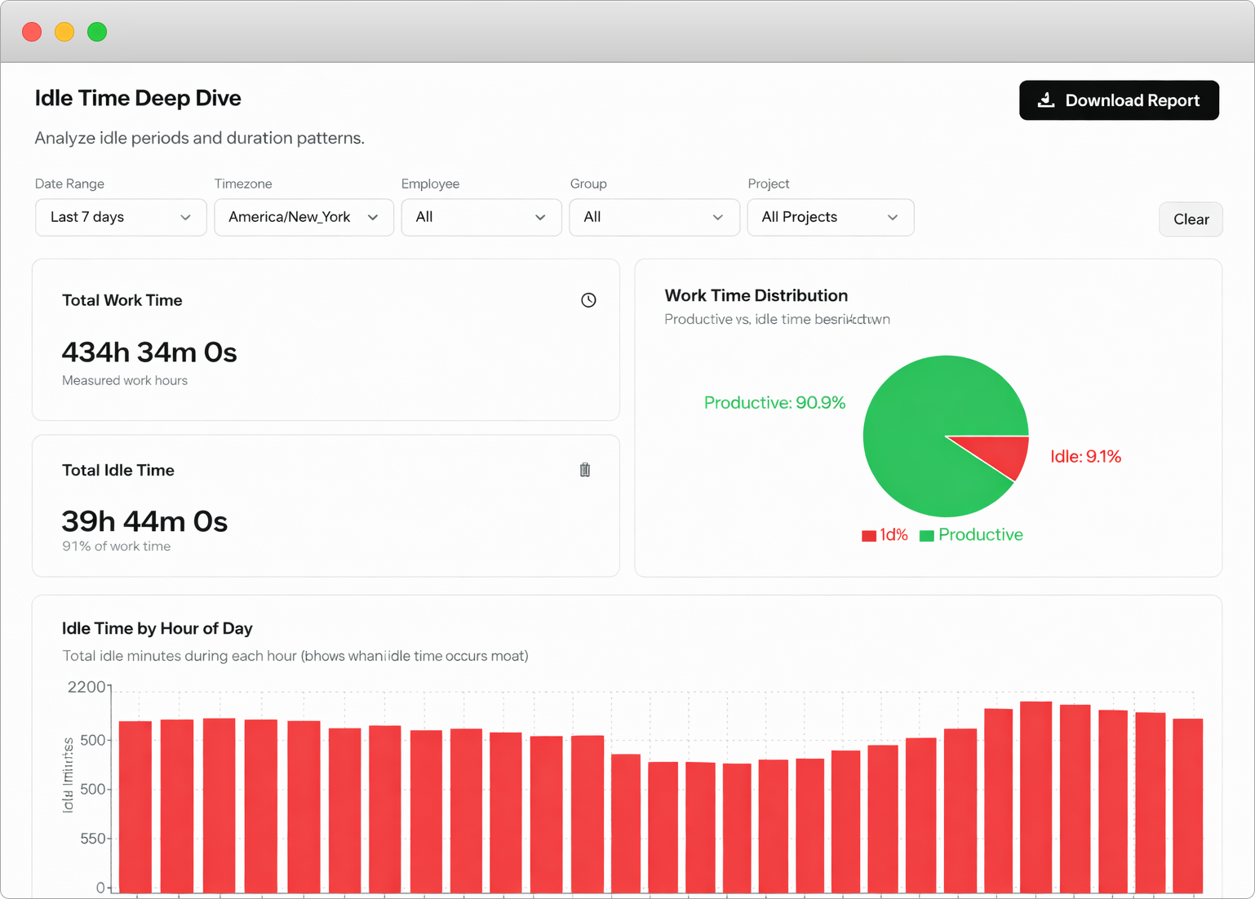This screenshot has width=1255, height=899.
Task: Open the All Projects dropdown
Action: 831,217
